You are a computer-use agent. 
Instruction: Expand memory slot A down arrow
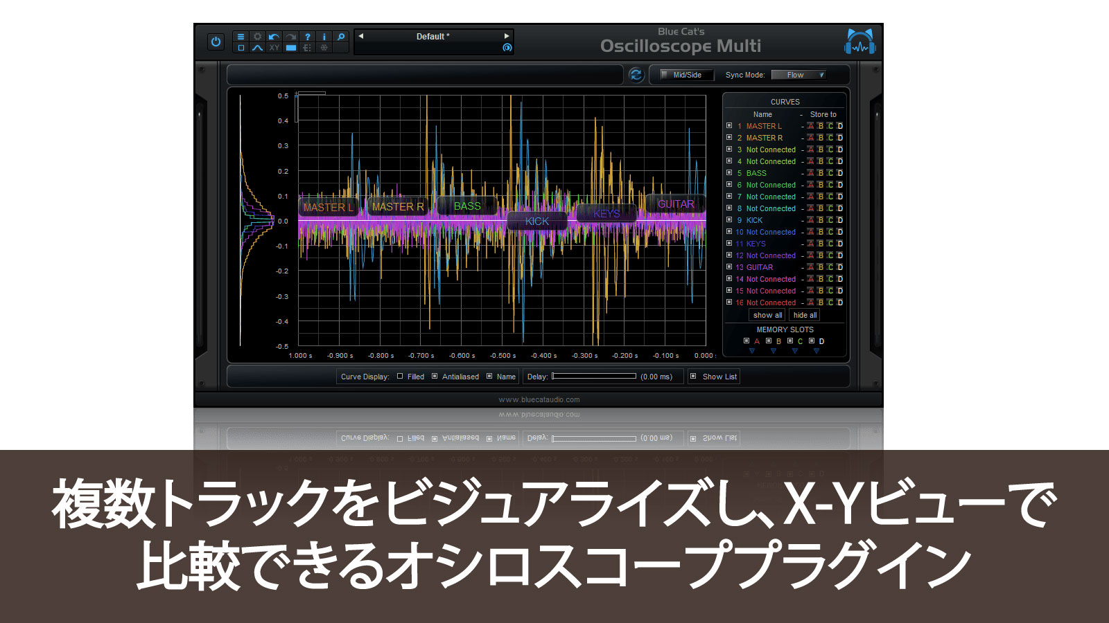752,351
